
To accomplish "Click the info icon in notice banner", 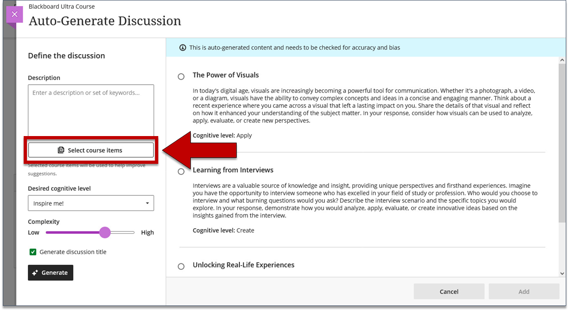I will coord(182,48).
